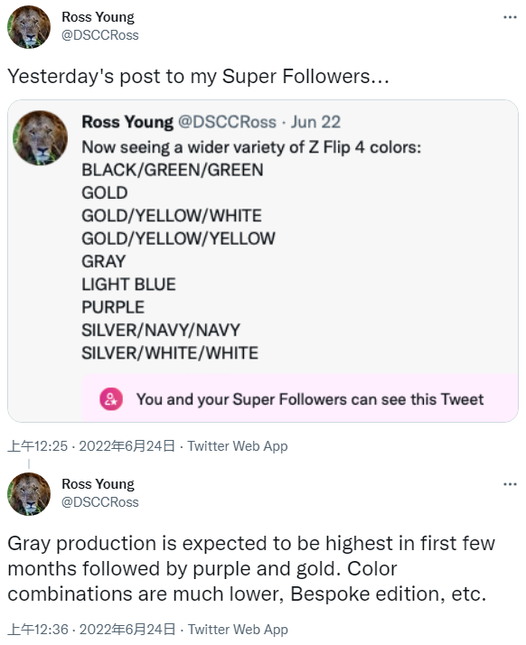The height and width of the screenshot is (645, 526).
Task: Open the Jun 22 date of the quoted tweet
Action: (315, 122)
